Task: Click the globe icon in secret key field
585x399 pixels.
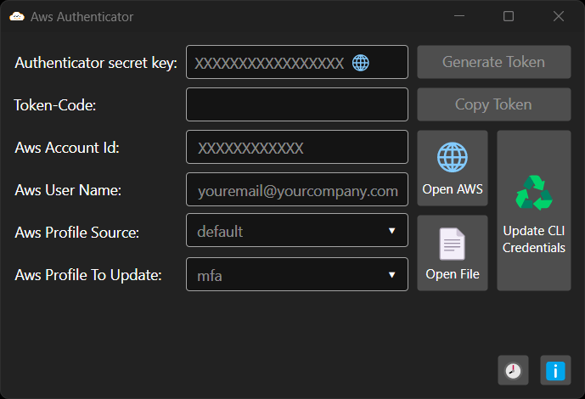Action: (x=360, y=63)
